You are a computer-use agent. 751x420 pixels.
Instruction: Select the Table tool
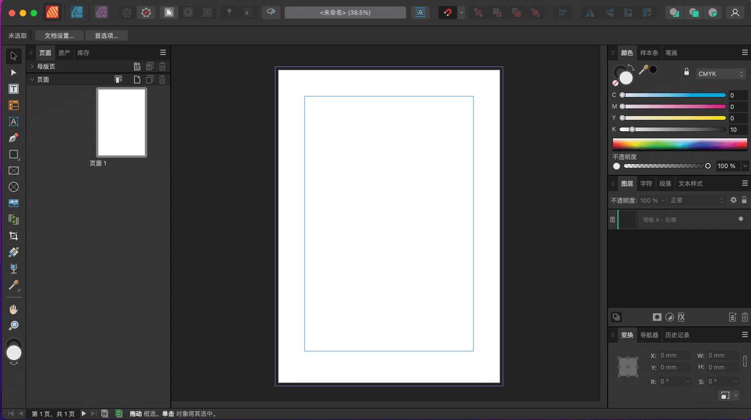[x=14, y=105]
